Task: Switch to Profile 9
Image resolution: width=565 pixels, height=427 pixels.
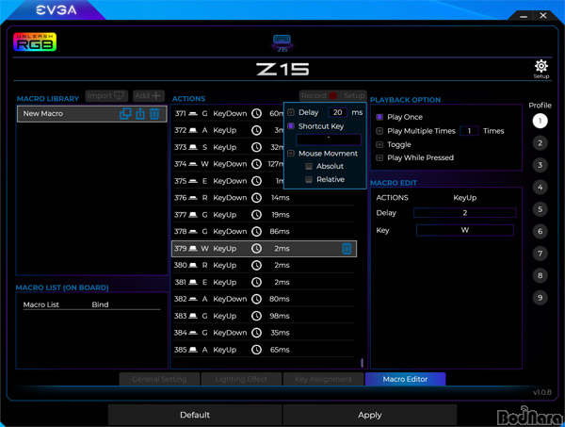Action: click(540, 298)
